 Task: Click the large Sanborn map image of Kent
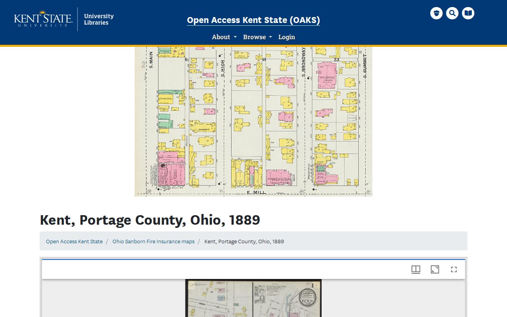[253, 121]
